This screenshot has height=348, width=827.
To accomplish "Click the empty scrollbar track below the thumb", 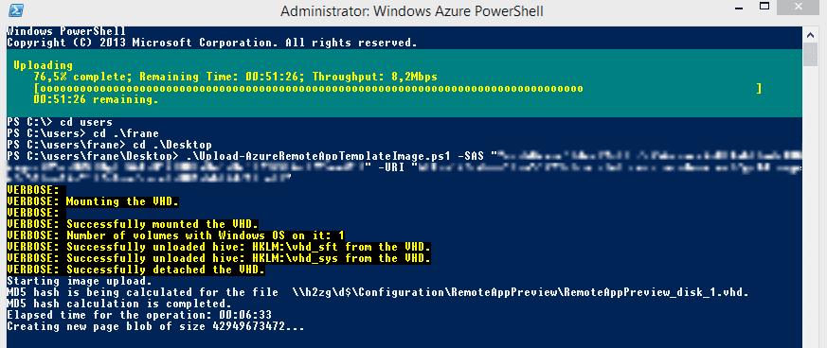I will point(810,205).
